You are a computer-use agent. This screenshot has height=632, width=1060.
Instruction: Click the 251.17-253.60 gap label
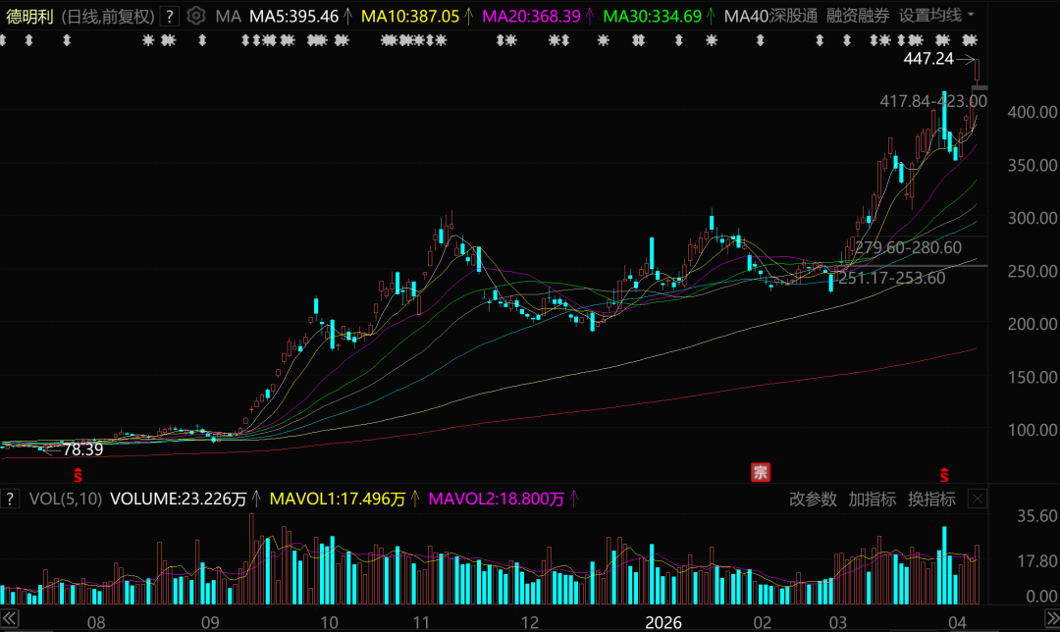click(891, 279)
